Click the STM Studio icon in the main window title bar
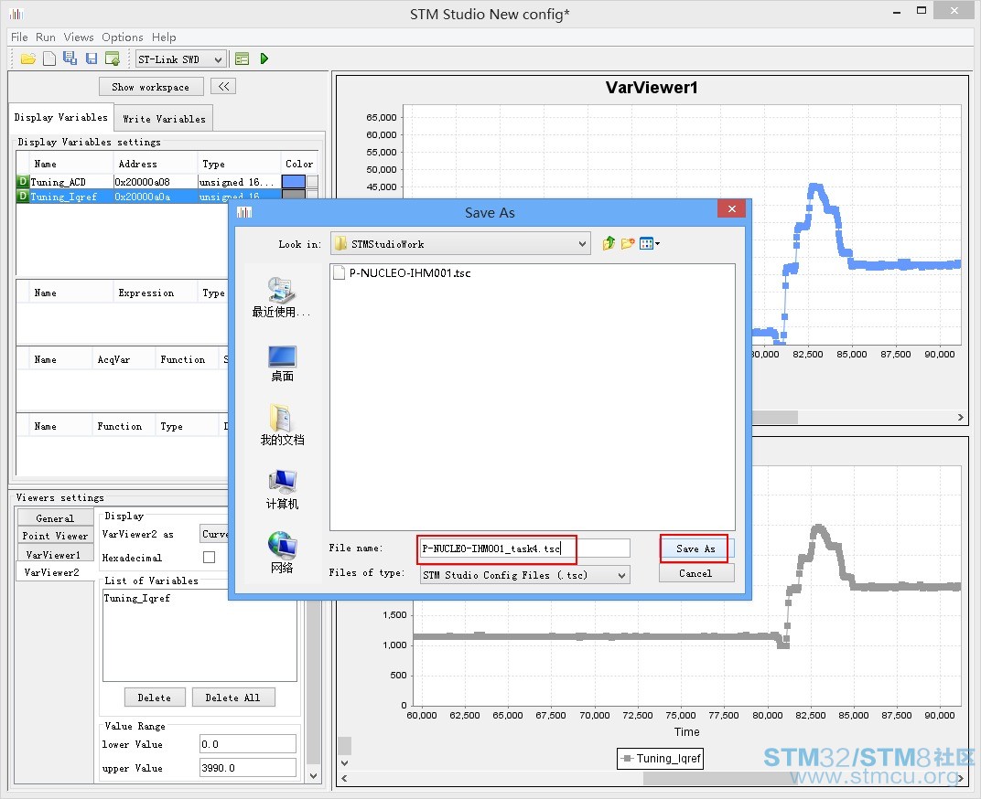Viewport: 981px width, 799px height. [16, 13]
